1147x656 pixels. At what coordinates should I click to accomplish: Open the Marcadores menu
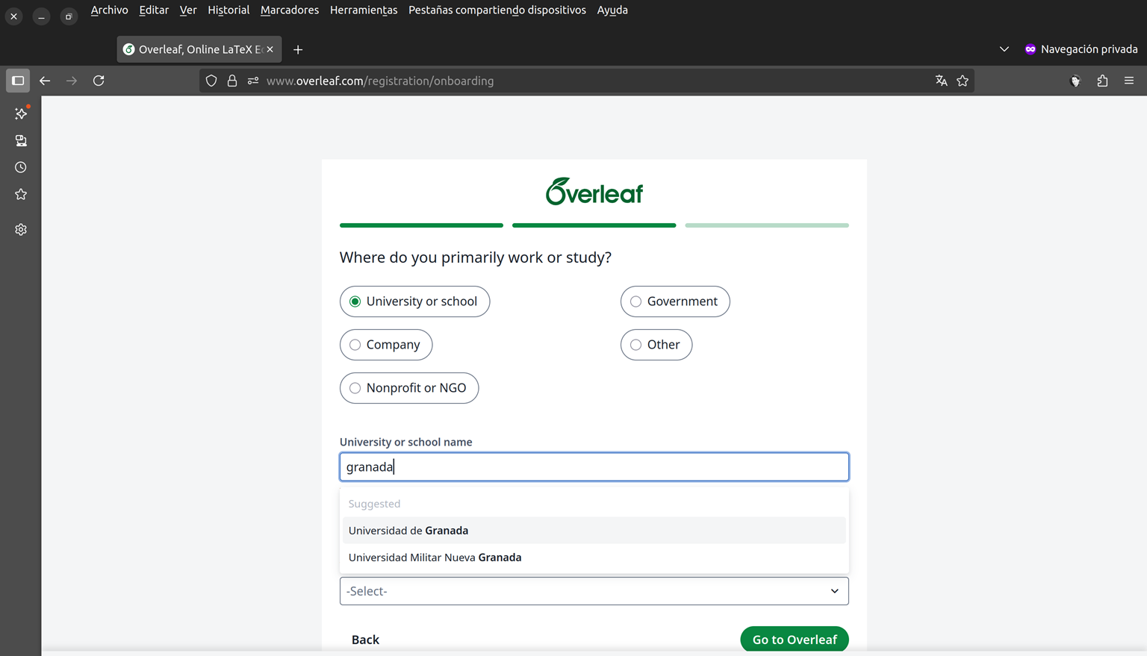click(289, 10)
